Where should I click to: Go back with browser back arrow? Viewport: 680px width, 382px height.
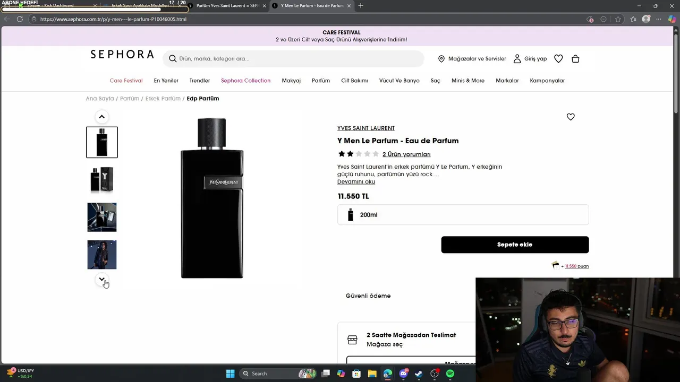tap(7, 19)
